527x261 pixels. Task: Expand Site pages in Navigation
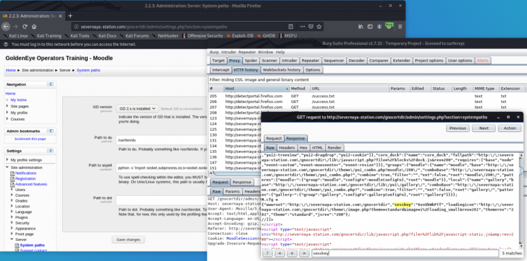pos(7,107)
